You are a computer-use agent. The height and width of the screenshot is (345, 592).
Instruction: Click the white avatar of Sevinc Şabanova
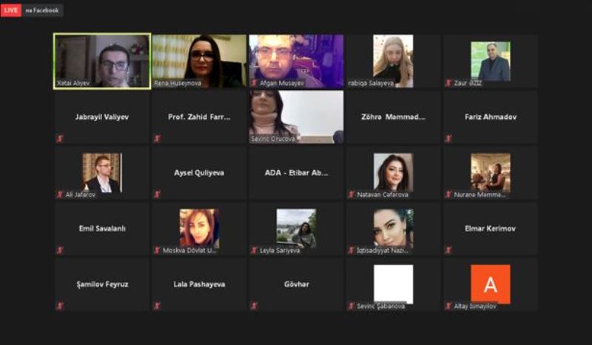tap(393, 284)
